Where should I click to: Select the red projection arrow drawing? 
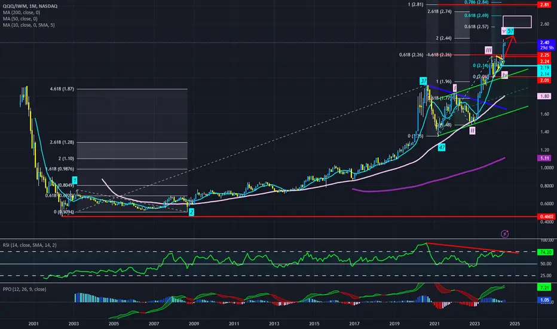(x=510, y=45)
